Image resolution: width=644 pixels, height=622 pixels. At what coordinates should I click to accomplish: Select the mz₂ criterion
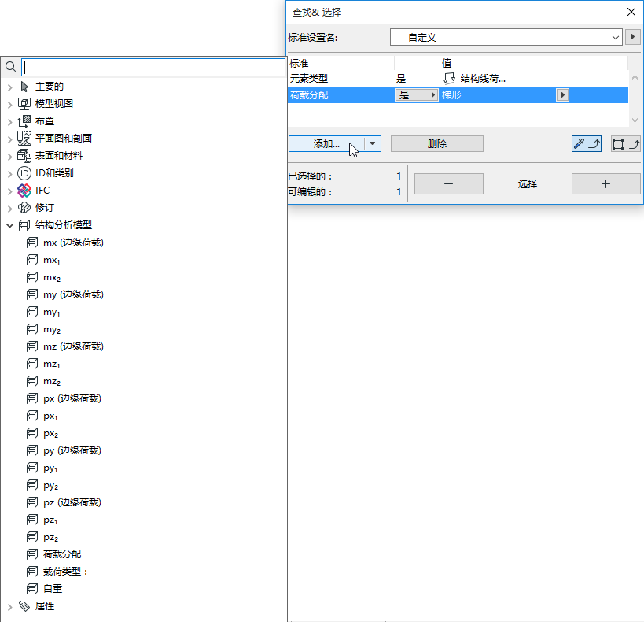click(x=52, y=381)
